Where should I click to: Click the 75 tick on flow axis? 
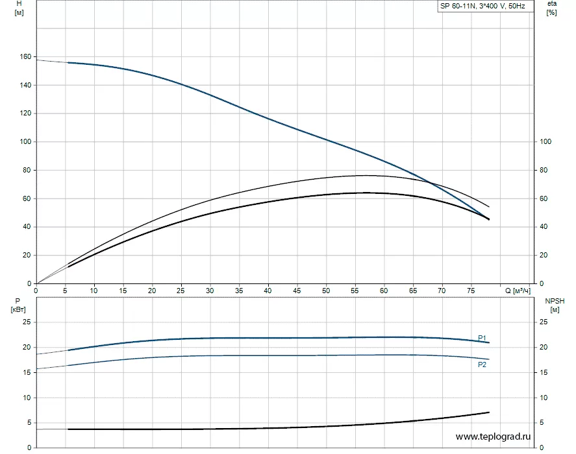coord(471,291)
